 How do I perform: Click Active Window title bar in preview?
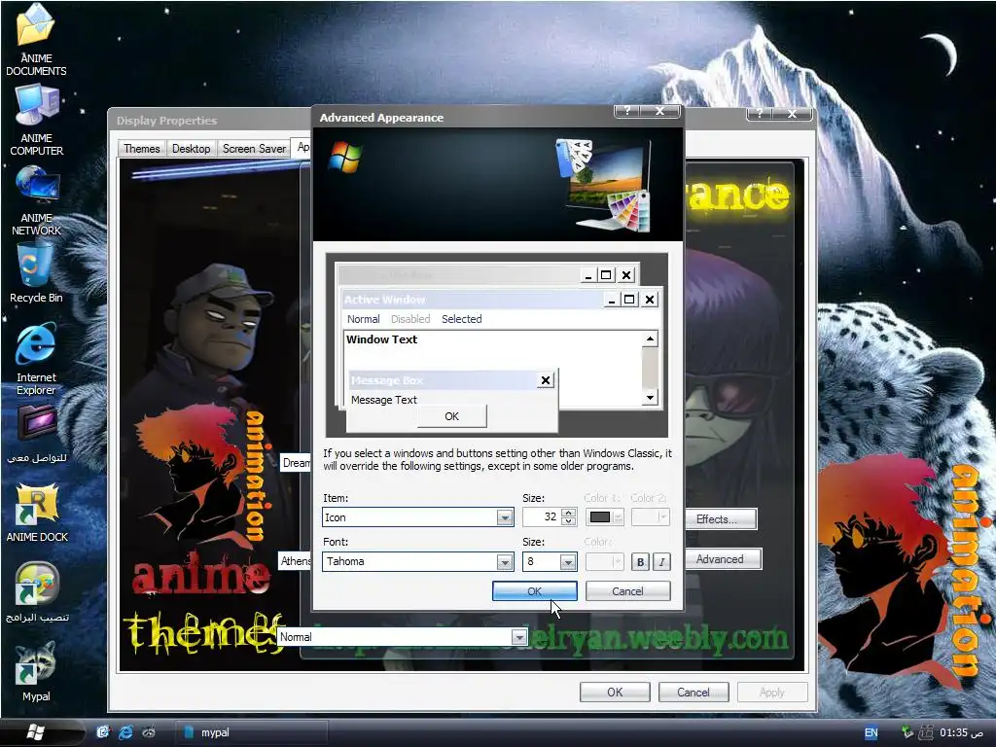click(x=472, y=300)
